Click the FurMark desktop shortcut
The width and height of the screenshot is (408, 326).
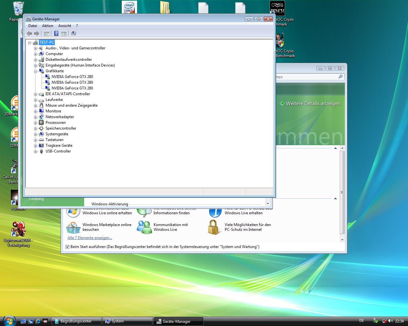(15, 198)
